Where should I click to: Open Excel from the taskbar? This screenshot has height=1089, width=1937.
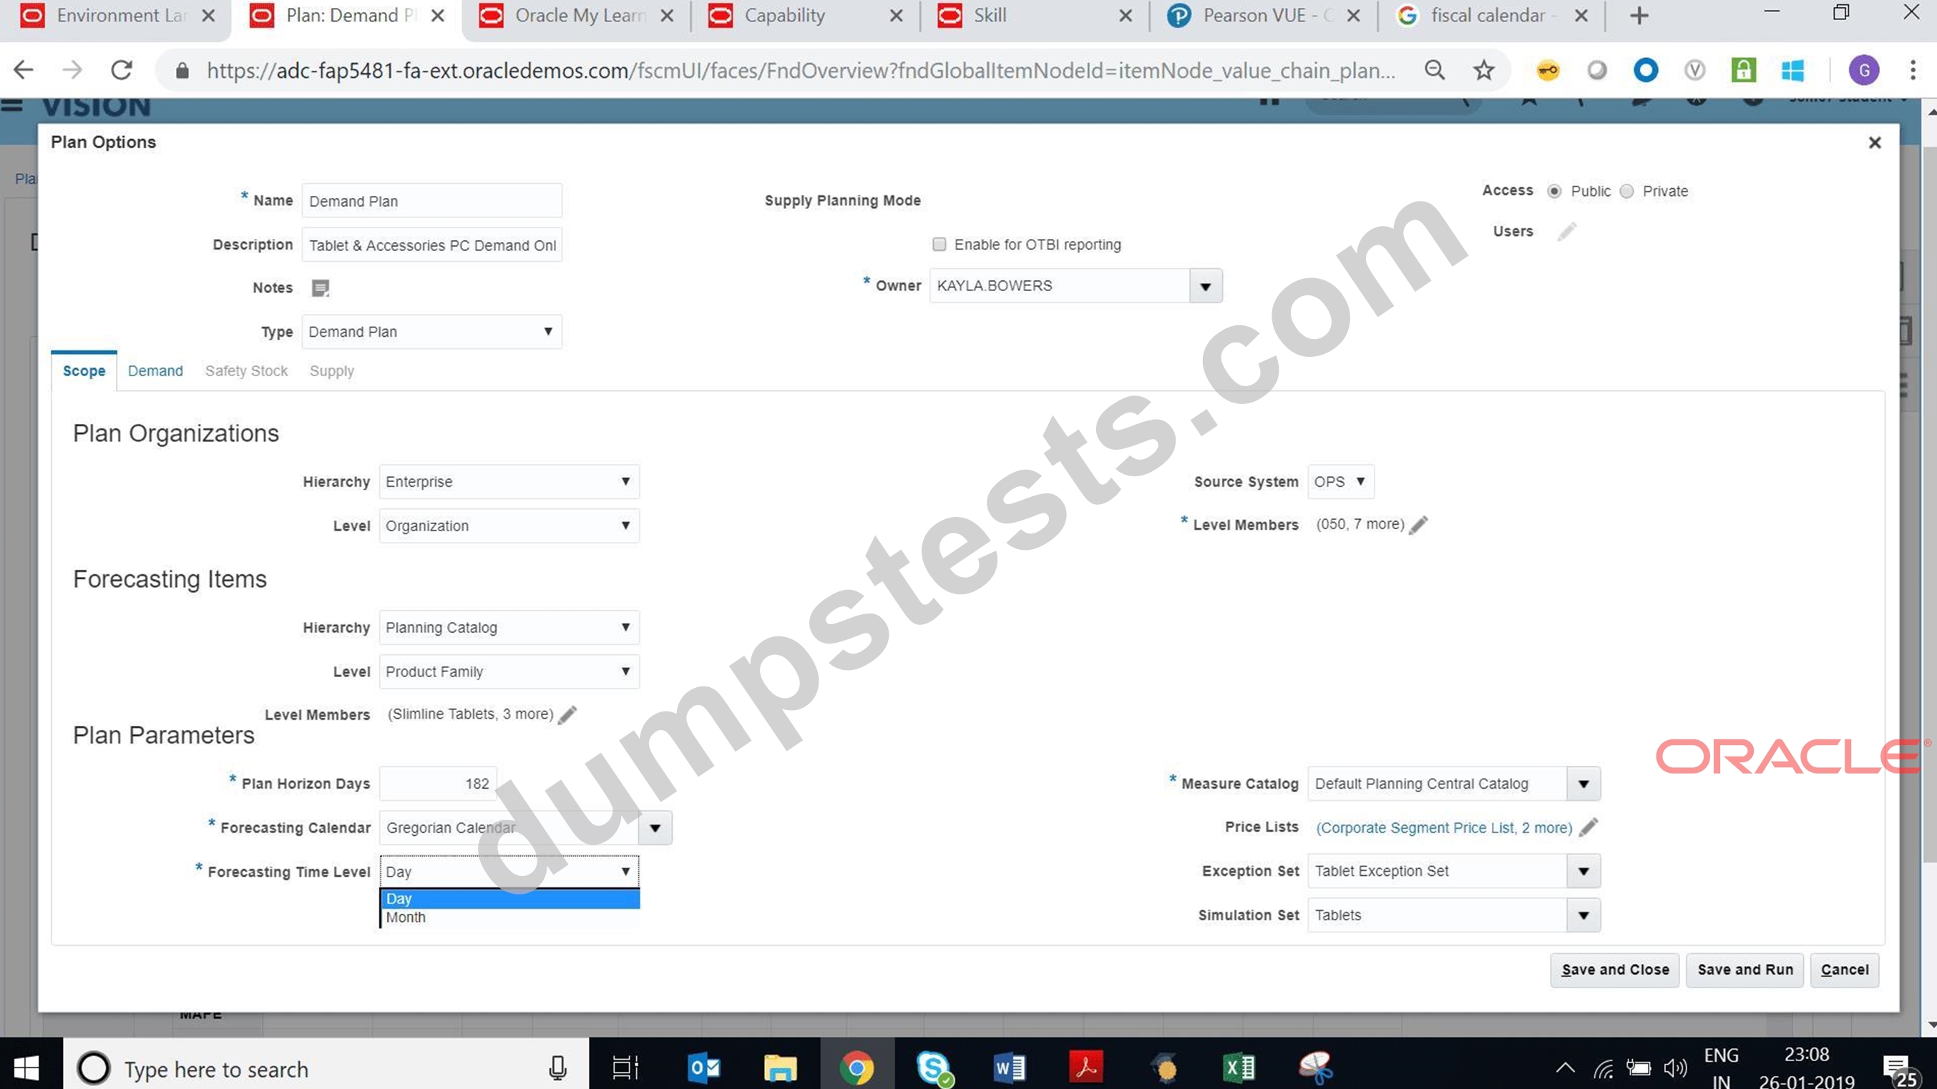pyautogui.click(x=1239, y=1068)
